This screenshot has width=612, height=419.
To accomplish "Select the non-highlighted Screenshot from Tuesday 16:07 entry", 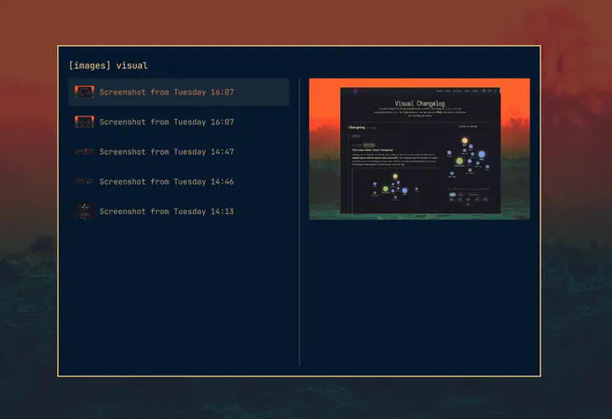I will [178, 122].
